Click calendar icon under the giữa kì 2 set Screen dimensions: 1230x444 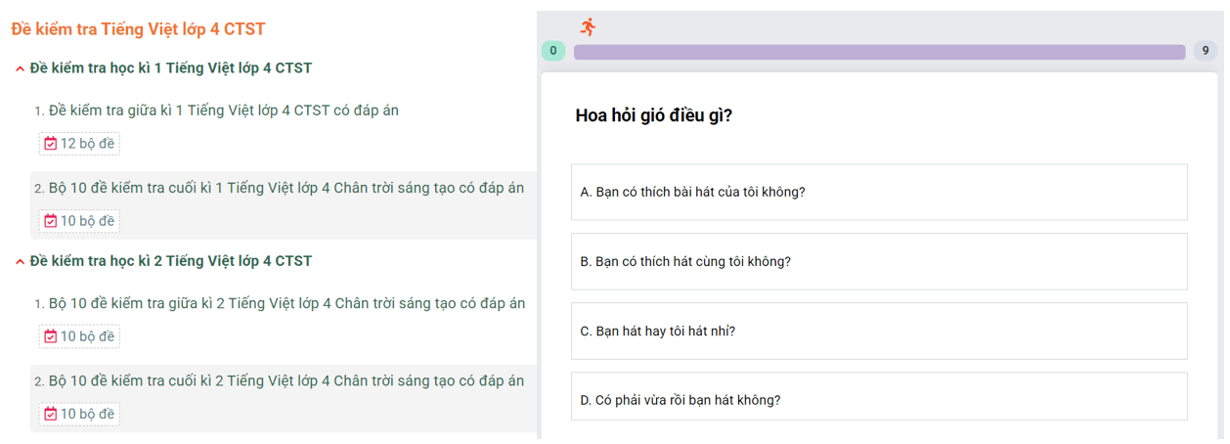(51, 336)
